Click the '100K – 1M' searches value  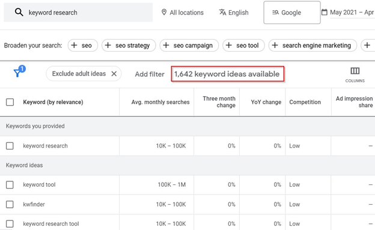(172, 184)
